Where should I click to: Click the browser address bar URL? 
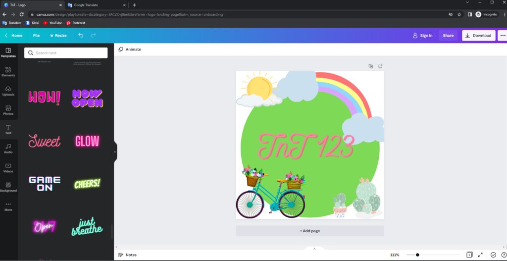pos(129,14)
